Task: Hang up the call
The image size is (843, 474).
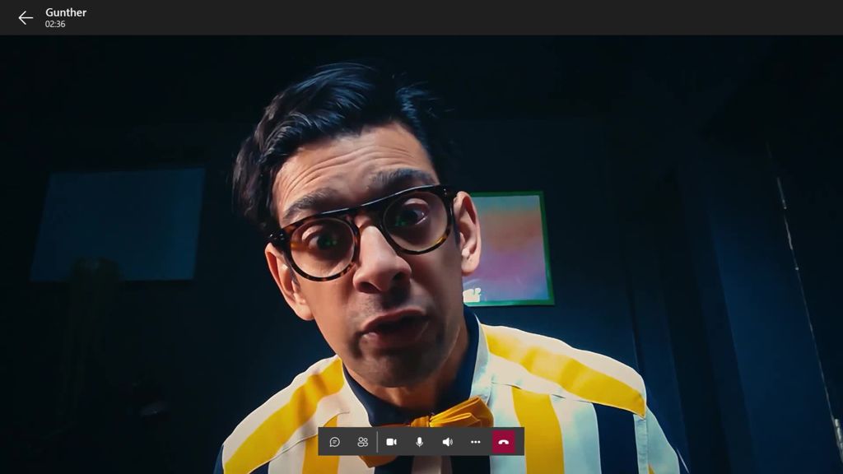Action: click(x=504, y=442)
